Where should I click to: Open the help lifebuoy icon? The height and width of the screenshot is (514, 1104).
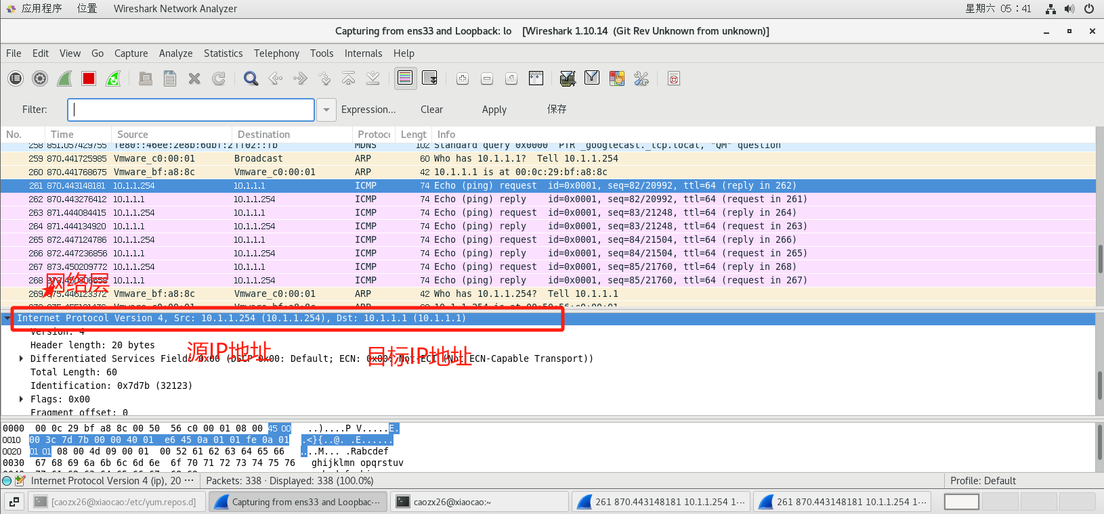pyautogui.click(x=673, y=78)
